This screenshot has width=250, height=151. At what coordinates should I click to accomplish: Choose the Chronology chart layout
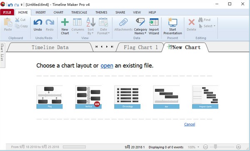[127, 97]
